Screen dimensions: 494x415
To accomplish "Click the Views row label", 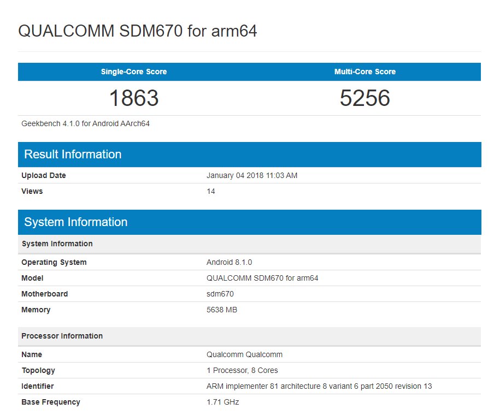I will (32, 191).
